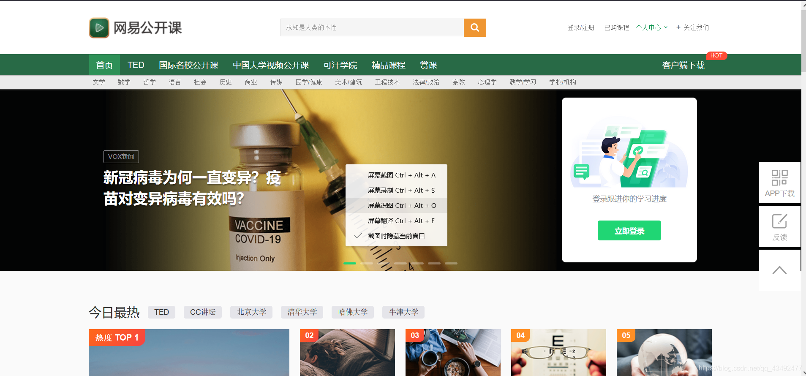Click the back-to-top arrow icon

779,270
